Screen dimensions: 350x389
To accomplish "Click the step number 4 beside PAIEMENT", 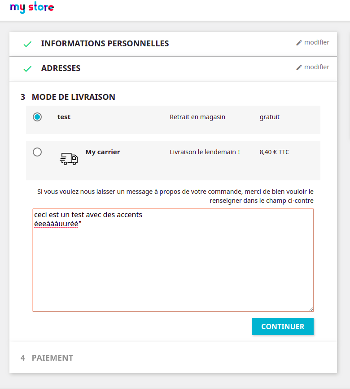I will [22, 358].
